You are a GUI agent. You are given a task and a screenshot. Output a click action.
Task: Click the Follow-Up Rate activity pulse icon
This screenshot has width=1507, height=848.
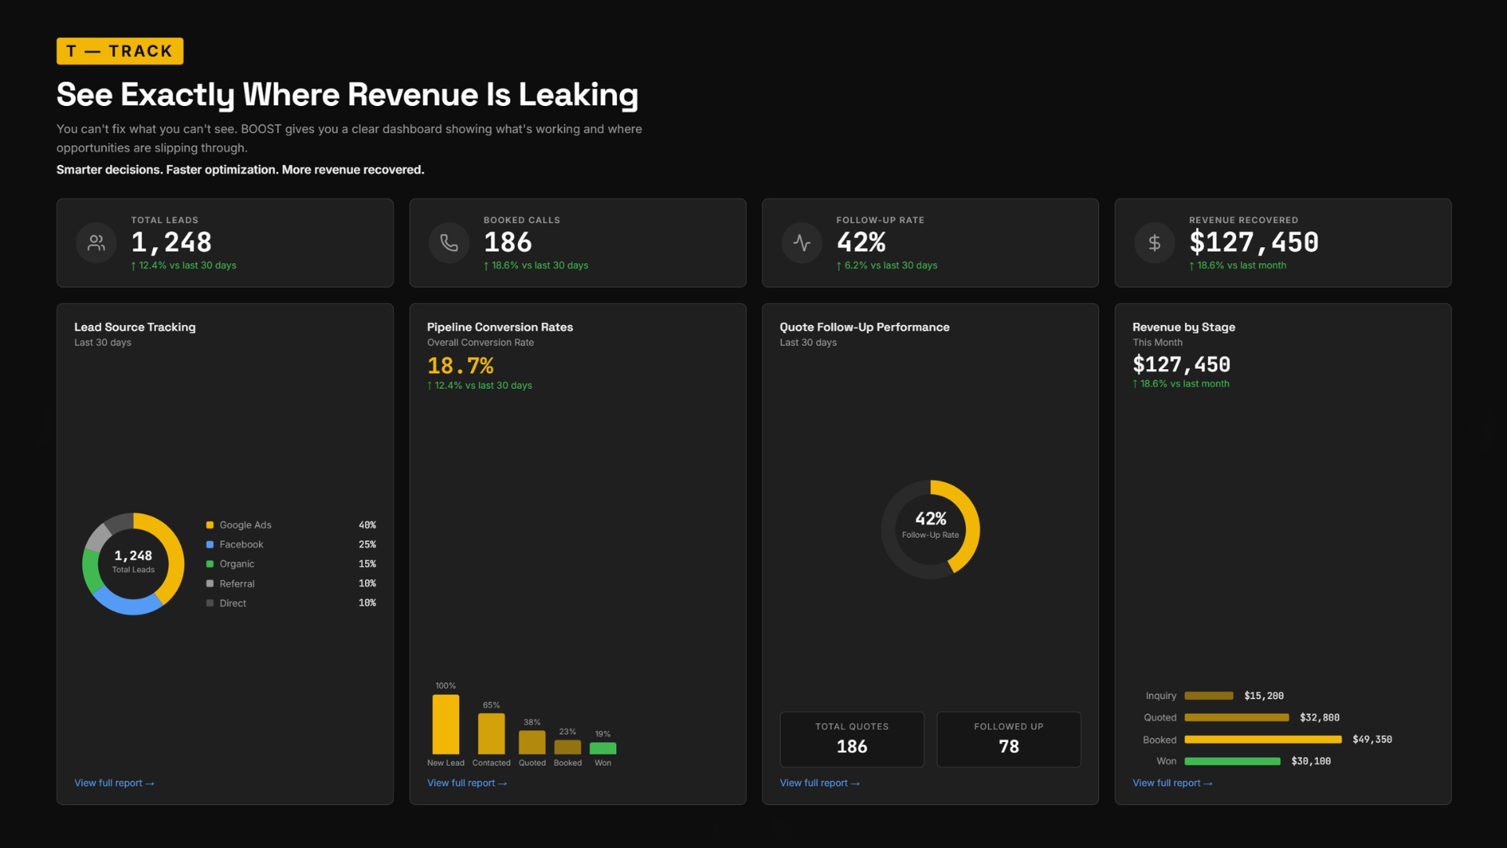pyautogui.click(x=801, y=243)
